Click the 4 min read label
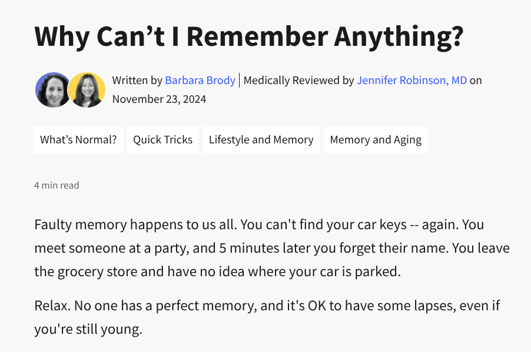This screenshot has width=531, height=352. click(57, 185)
